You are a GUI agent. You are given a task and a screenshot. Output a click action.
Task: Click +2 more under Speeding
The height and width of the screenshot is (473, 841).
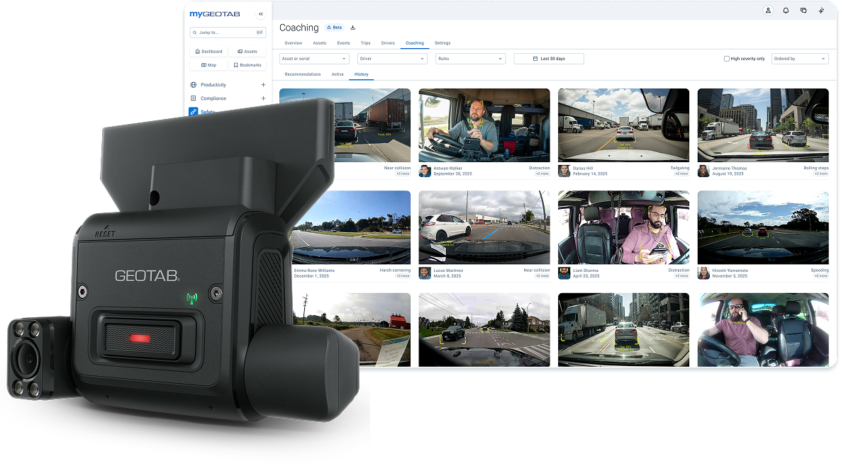(x=821, y=276)
